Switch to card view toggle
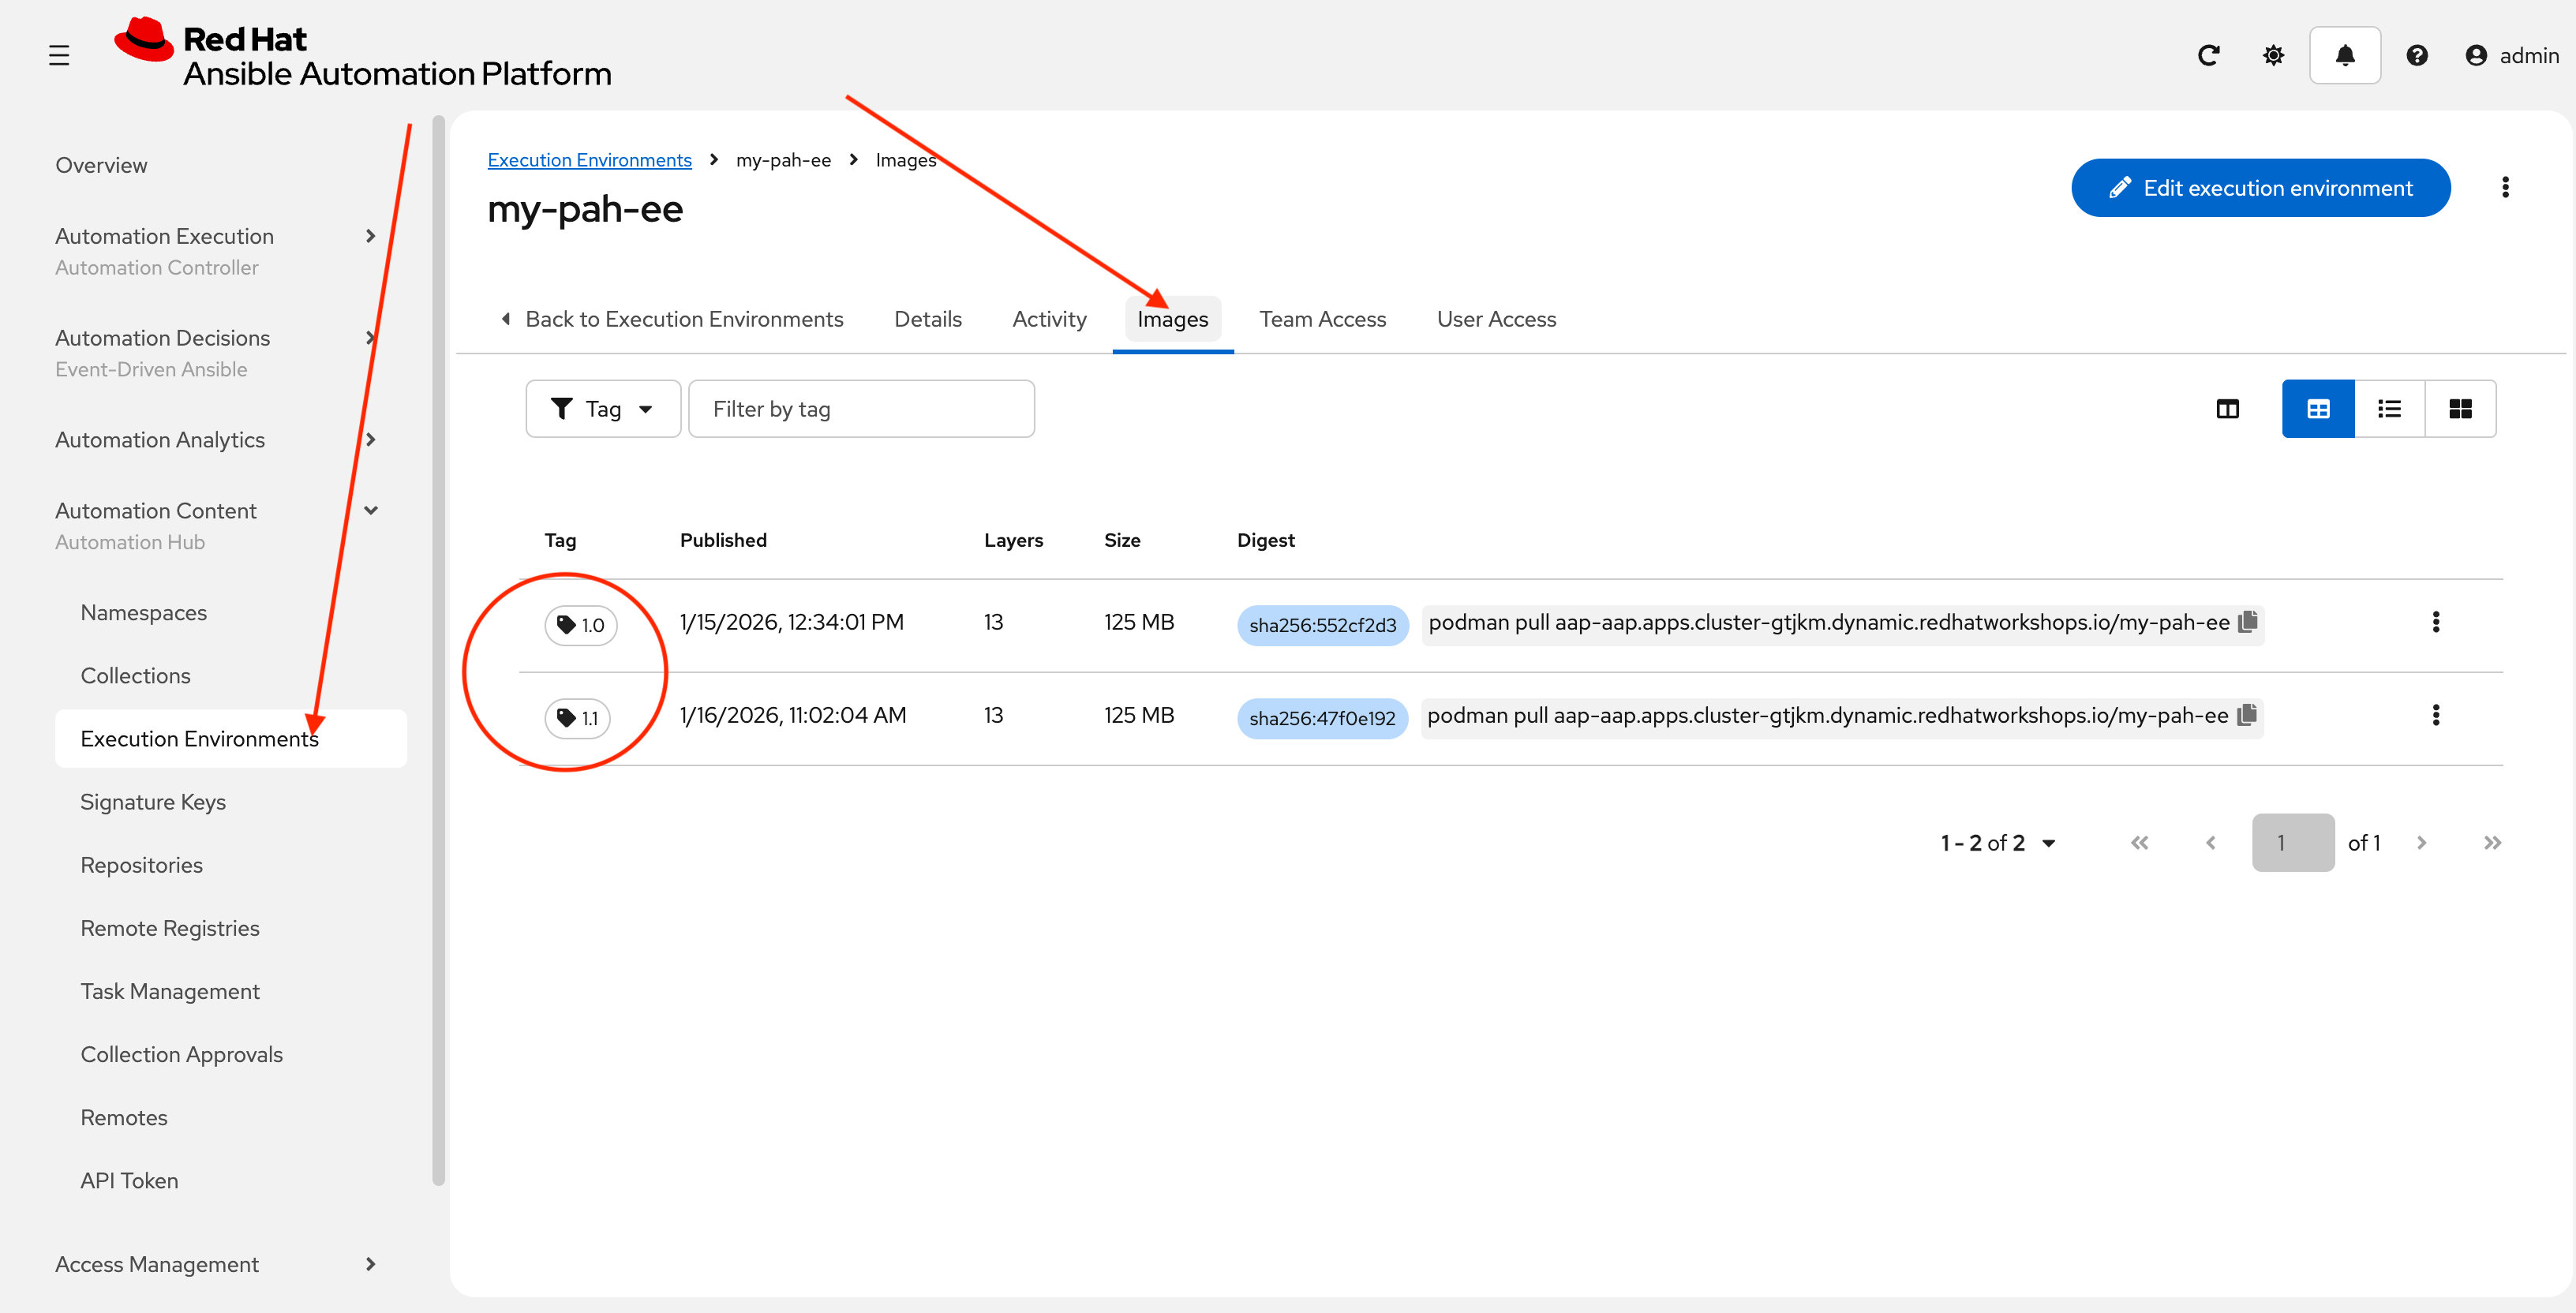The height and width of the screenshot is (1313, 2576). point(2460,409)
